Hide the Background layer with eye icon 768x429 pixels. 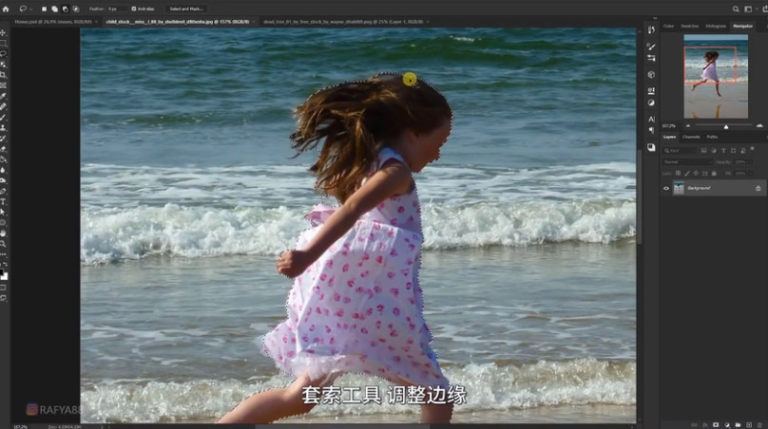click(665, 189)
